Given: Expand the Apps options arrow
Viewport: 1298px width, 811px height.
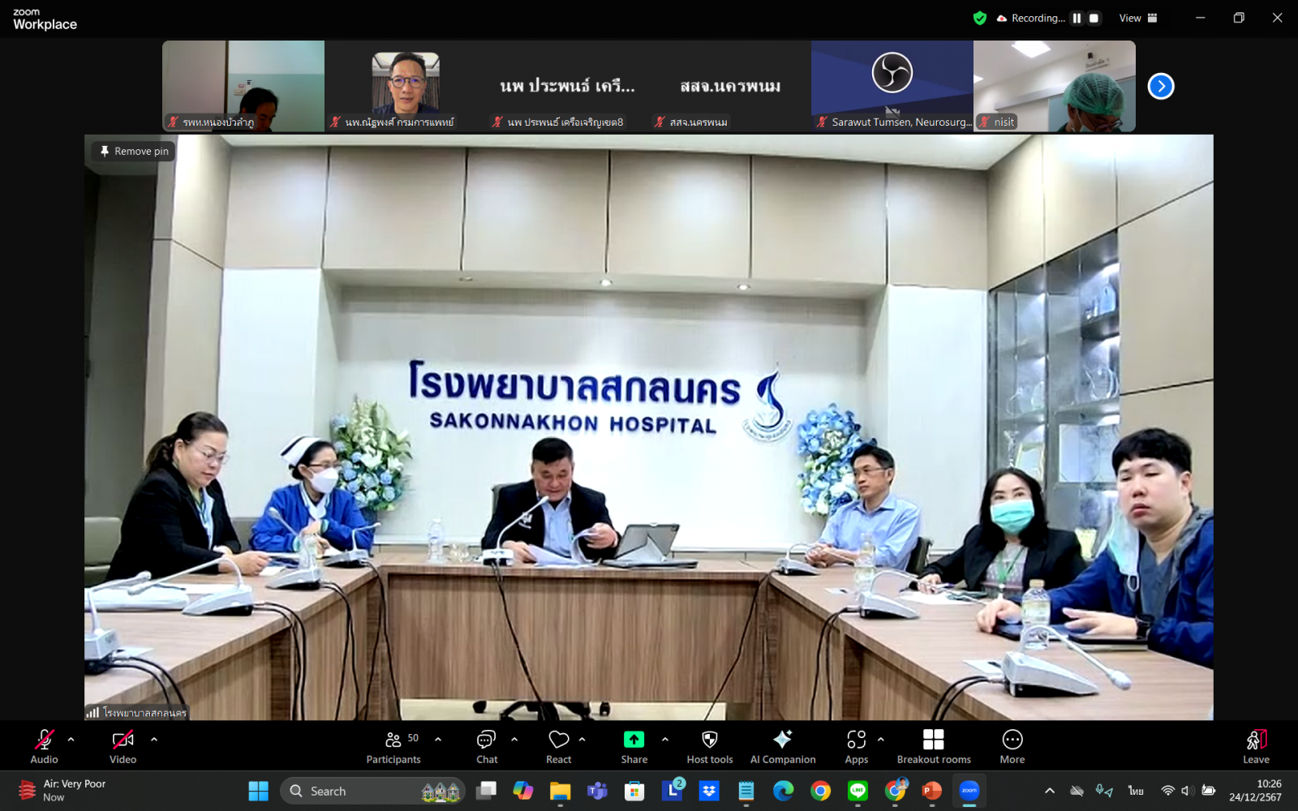Looking at the screenshot, I should point(881,740).
